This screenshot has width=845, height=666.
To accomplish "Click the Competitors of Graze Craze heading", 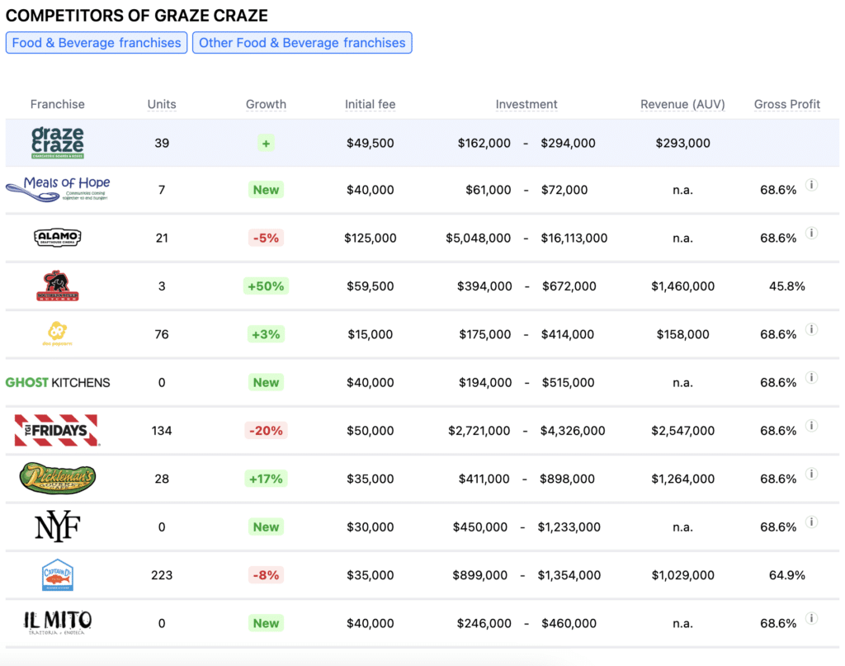I will coord(136,15).
